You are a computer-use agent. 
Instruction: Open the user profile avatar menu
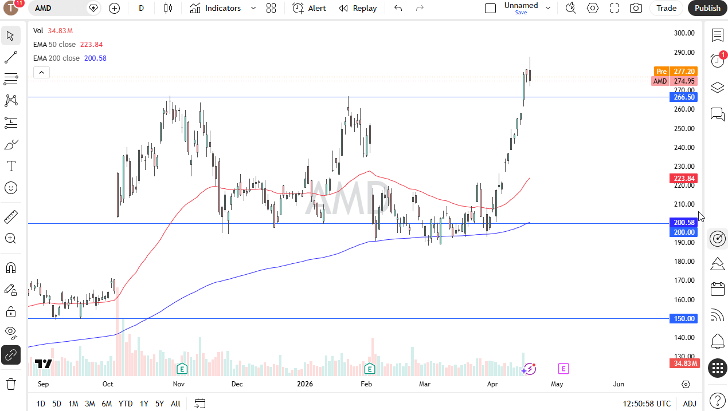pos(11,8)
